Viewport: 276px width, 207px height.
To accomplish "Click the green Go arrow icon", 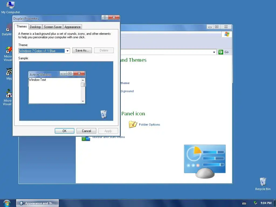I will pyautogui.click(x=220, y=52).
